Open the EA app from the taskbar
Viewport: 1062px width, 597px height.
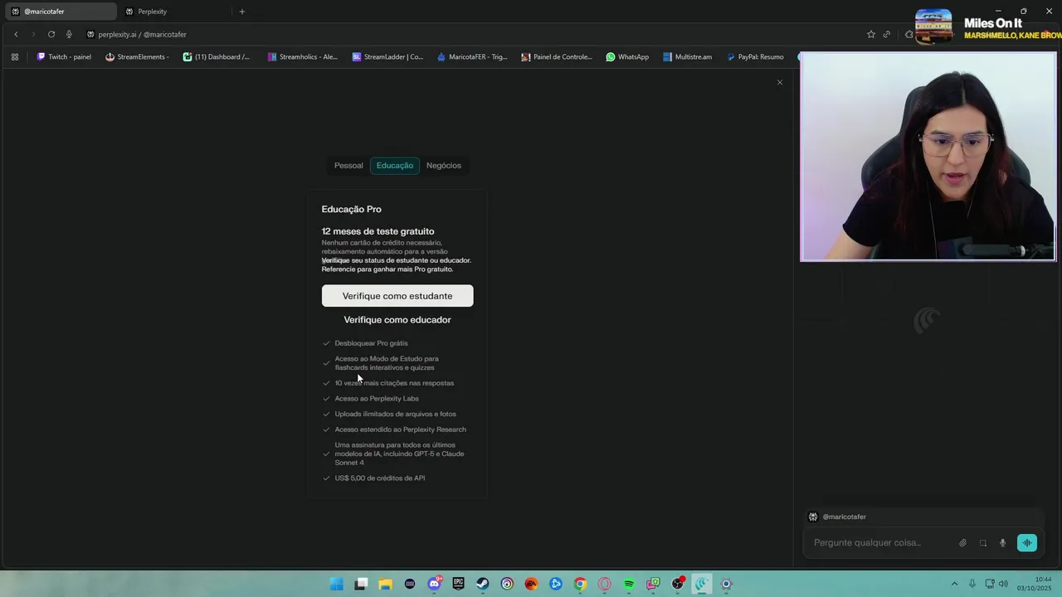point(531,584)
